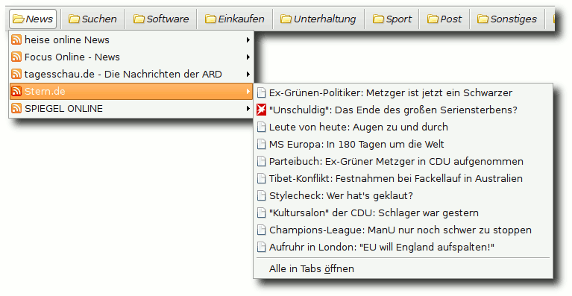Click the page icon beside MS Europa
The width and height of the screenshot is (572, 296).
262,144
